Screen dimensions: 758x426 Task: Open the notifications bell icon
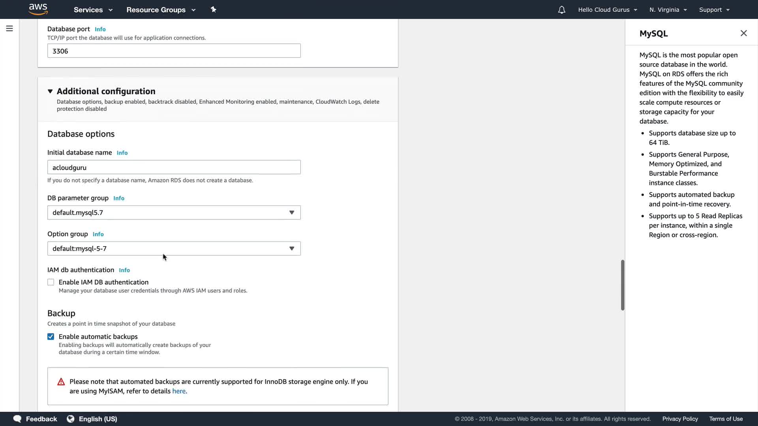tap(561, 10)
